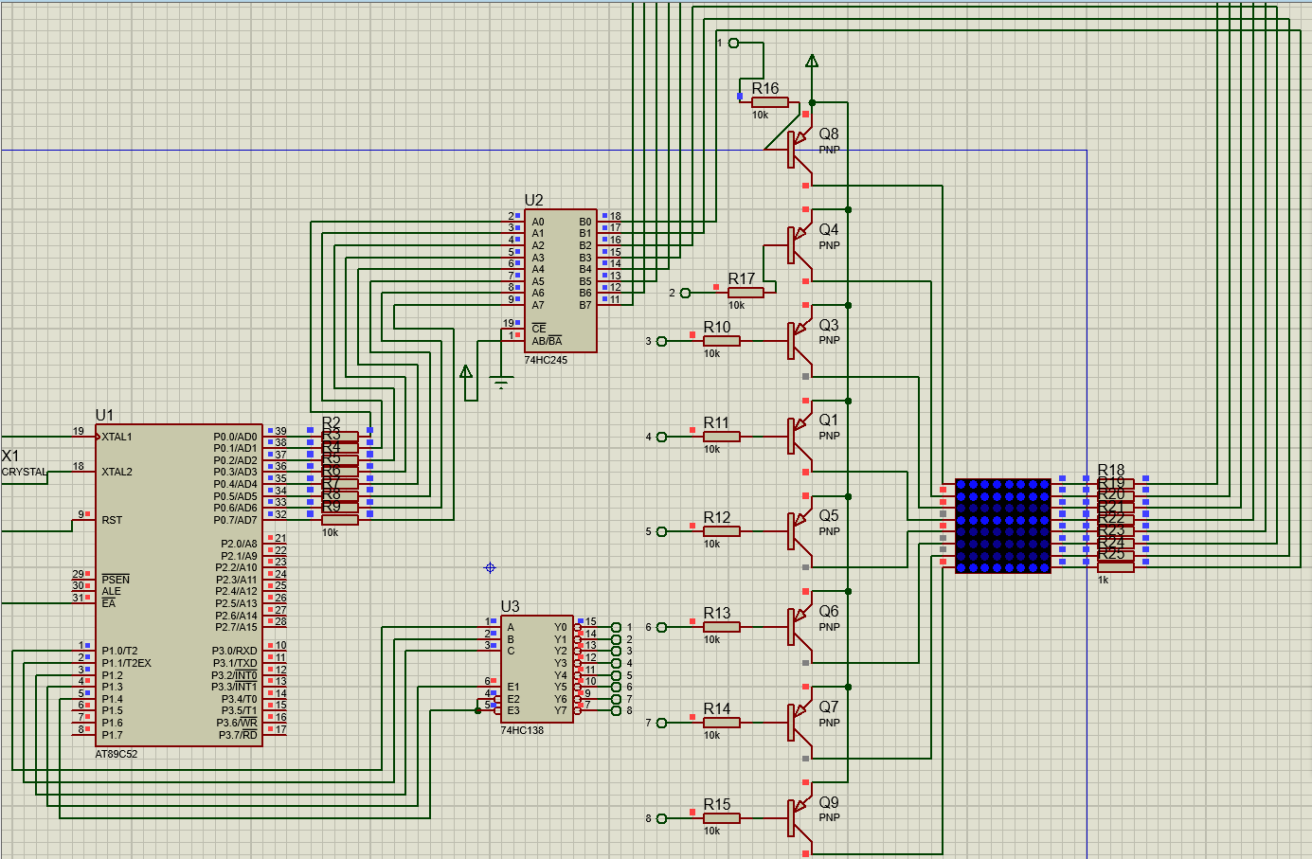This screenshot has width=1312, height=859.
Task: Select the power arrow near U2 pin 1
Action: pyautogui.click(x=466, y=372)
